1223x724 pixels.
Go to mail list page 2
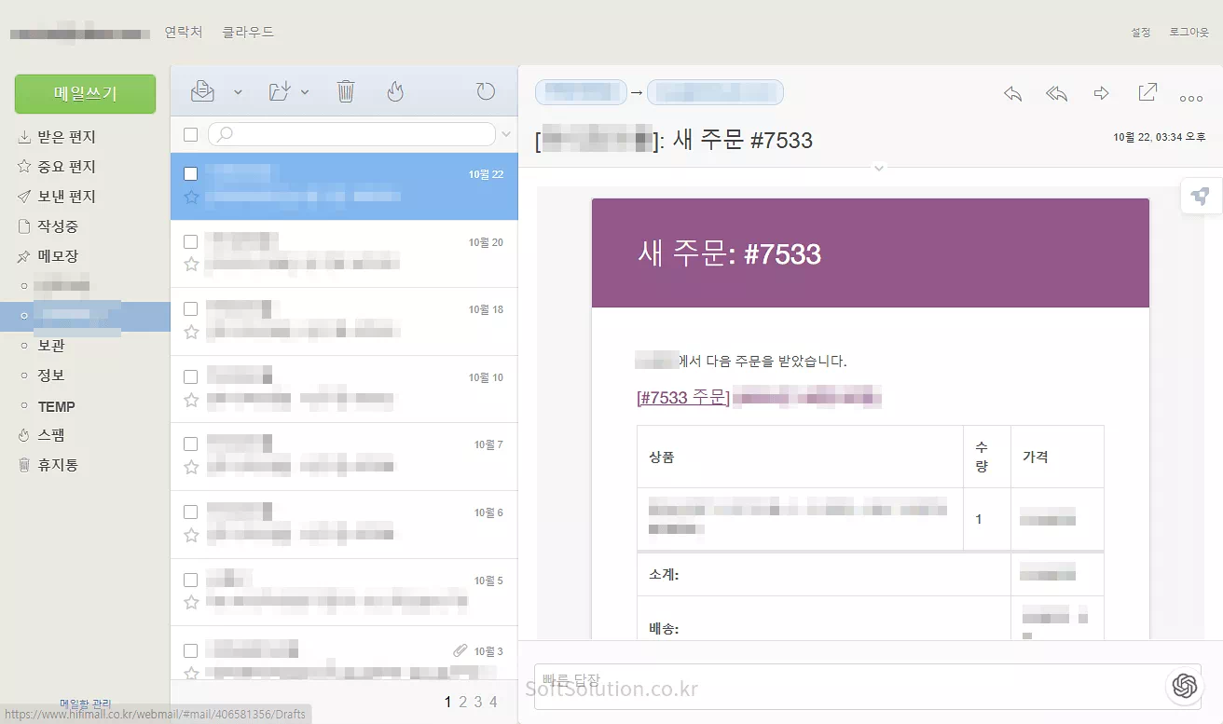(463, 702)
